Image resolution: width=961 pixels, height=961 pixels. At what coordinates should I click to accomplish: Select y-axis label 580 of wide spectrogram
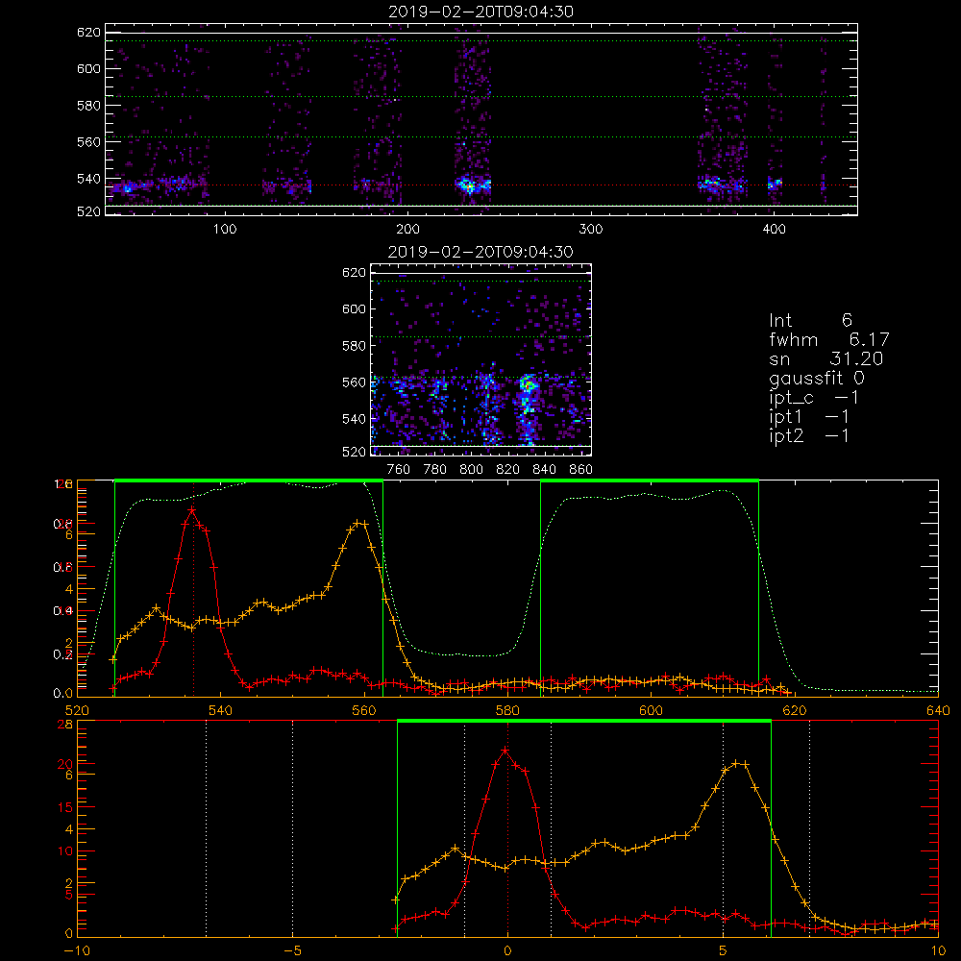(x=88, y=106)
